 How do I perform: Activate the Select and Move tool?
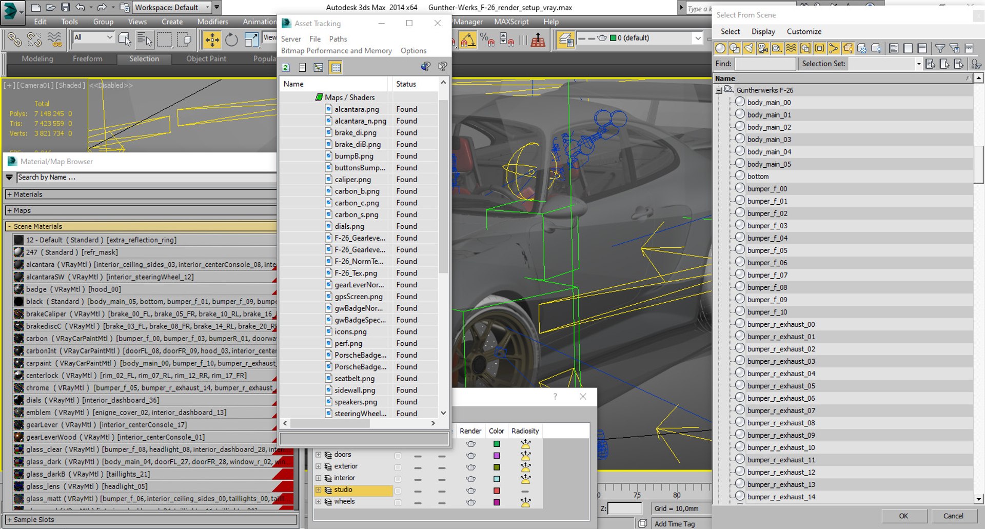coord(212,40)
